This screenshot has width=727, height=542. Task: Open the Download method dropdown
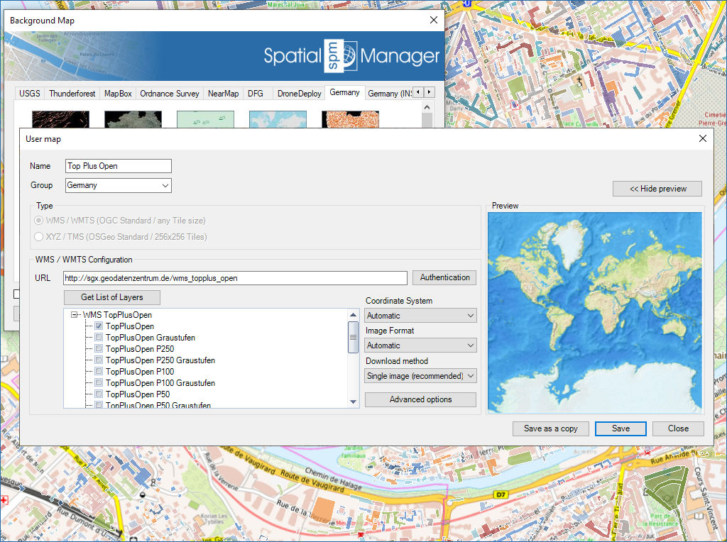pyautogui.click(x=420, y=376)
